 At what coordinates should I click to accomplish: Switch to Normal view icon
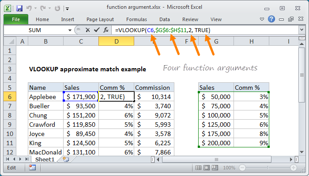(x=198, y=168)
